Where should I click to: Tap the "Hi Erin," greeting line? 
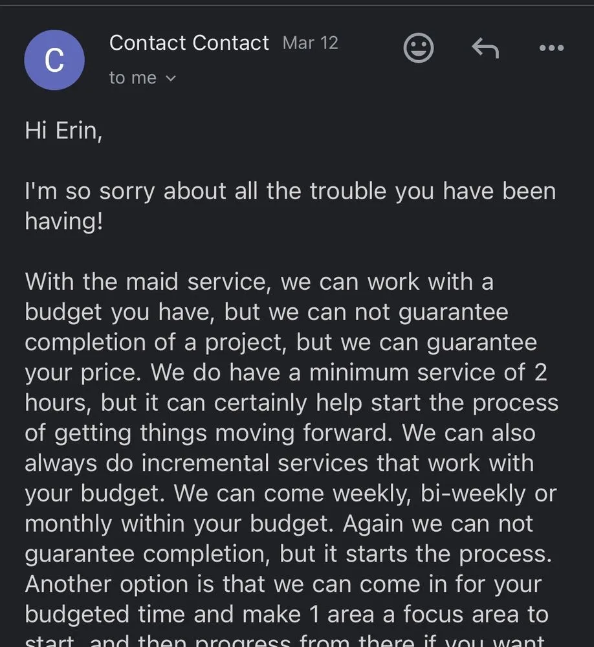[x=63, y=131]
